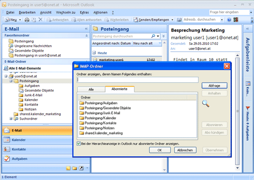This screenshot has height=180, width=254.
Task: Expand the Suchordner tree node
Action: pos(11,119)
